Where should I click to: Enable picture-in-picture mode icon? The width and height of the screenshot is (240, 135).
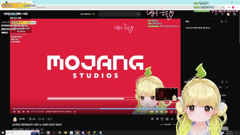click(166, 112)
